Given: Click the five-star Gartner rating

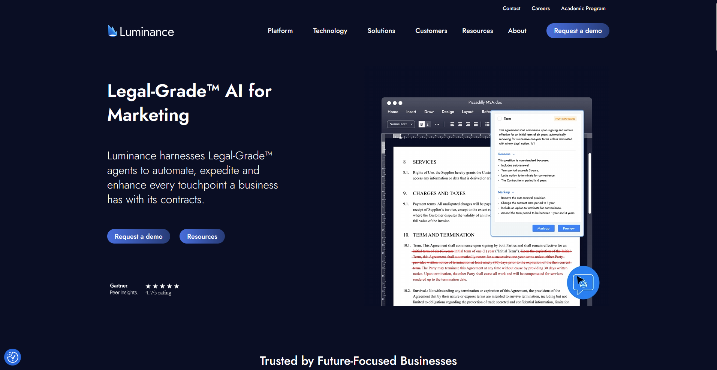Looking at the screenshot, I should coord(162,286).
